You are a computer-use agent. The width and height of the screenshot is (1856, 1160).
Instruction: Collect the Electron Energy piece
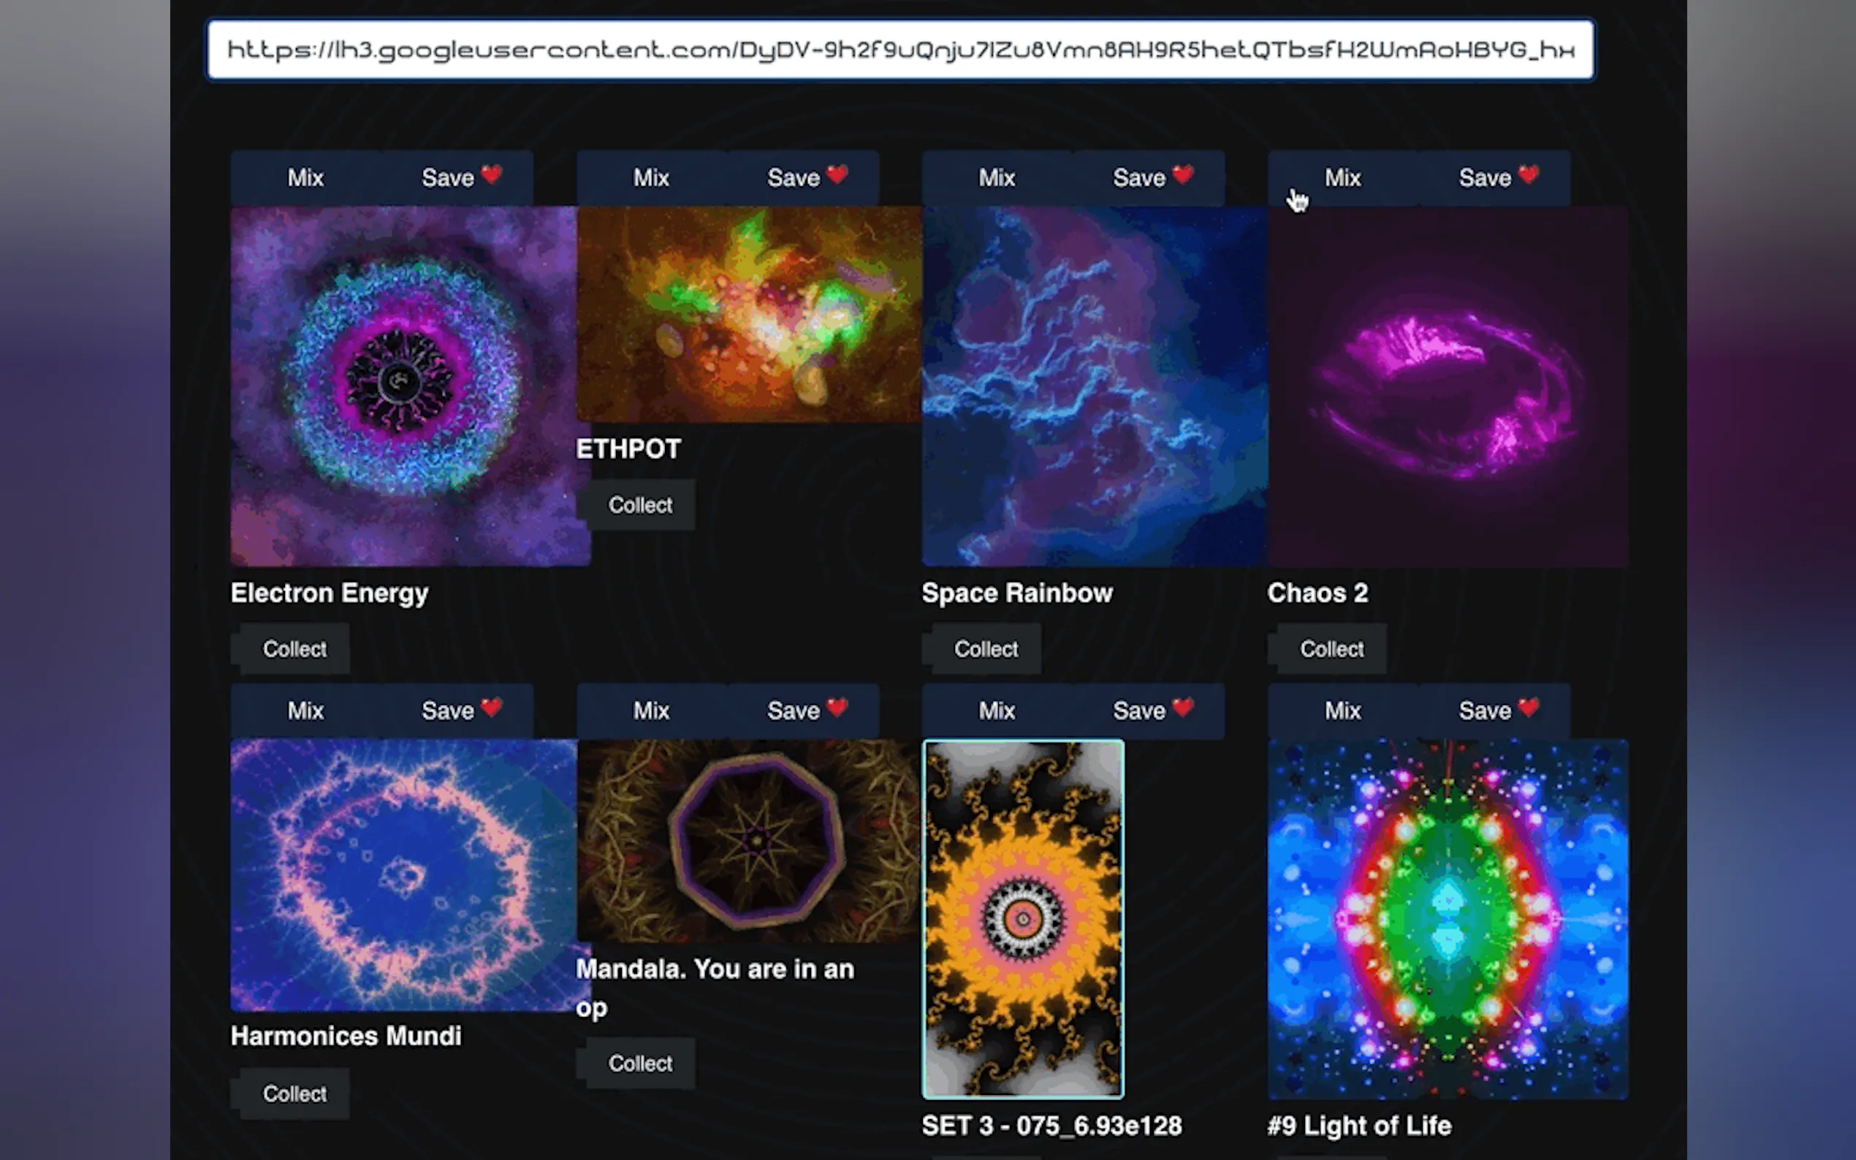(x=294, y=649)
